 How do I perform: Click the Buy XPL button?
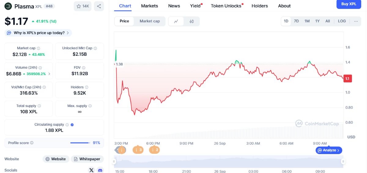coord(349,4)
